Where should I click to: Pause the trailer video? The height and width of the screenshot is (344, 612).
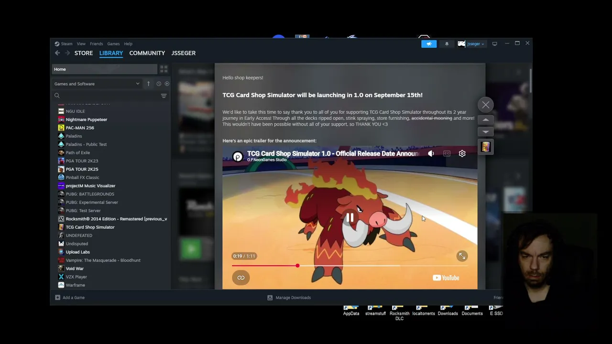coord(350,218)
